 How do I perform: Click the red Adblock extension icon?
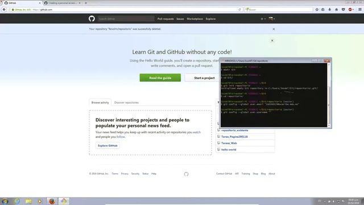350,10
